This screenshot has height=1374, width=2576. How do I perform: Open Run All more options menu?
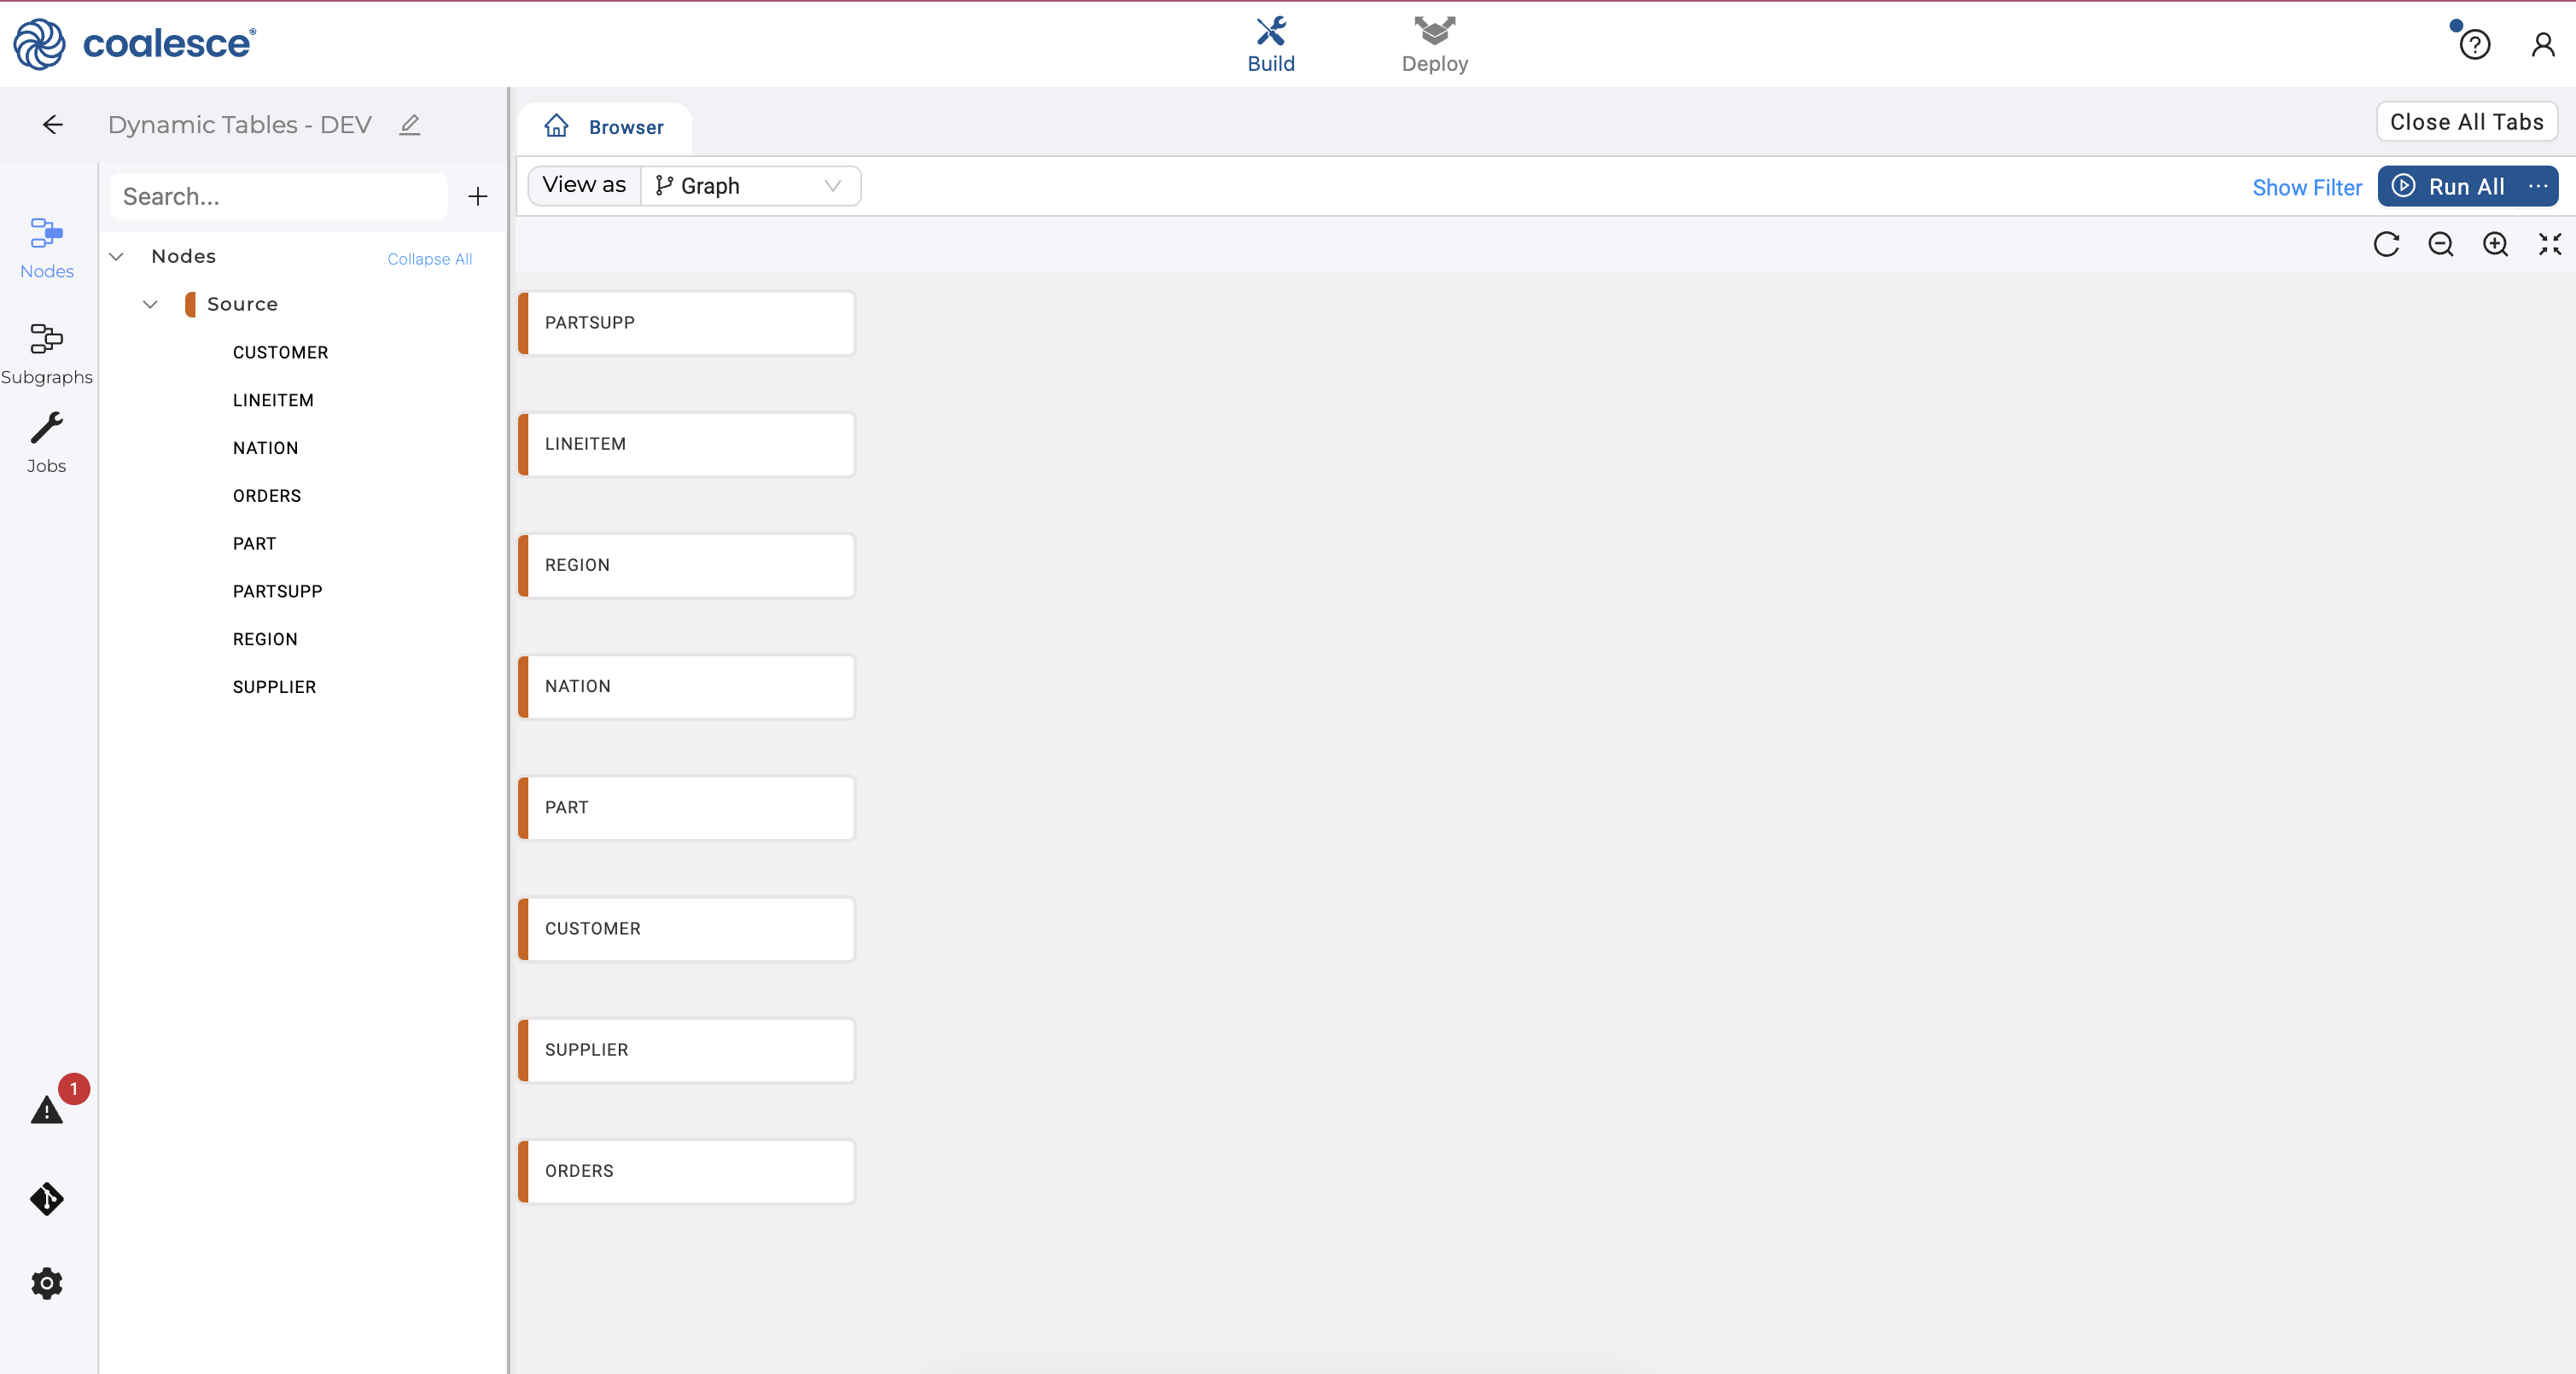click(x=2538, y=187)
